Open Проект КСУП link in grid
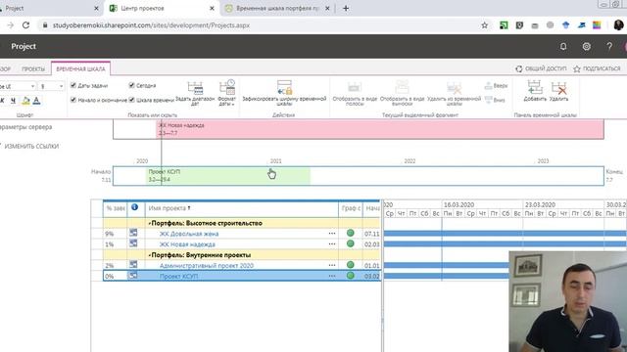Image resolution: width=627 pixels, height=352 pixels. point(178,276)
